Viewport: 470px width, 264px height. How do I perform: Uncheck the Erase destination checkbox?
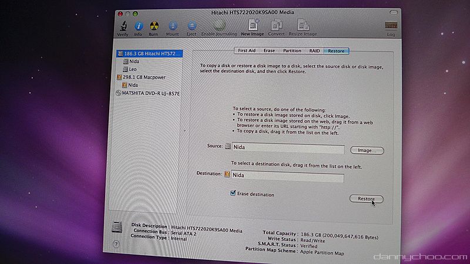233,193
